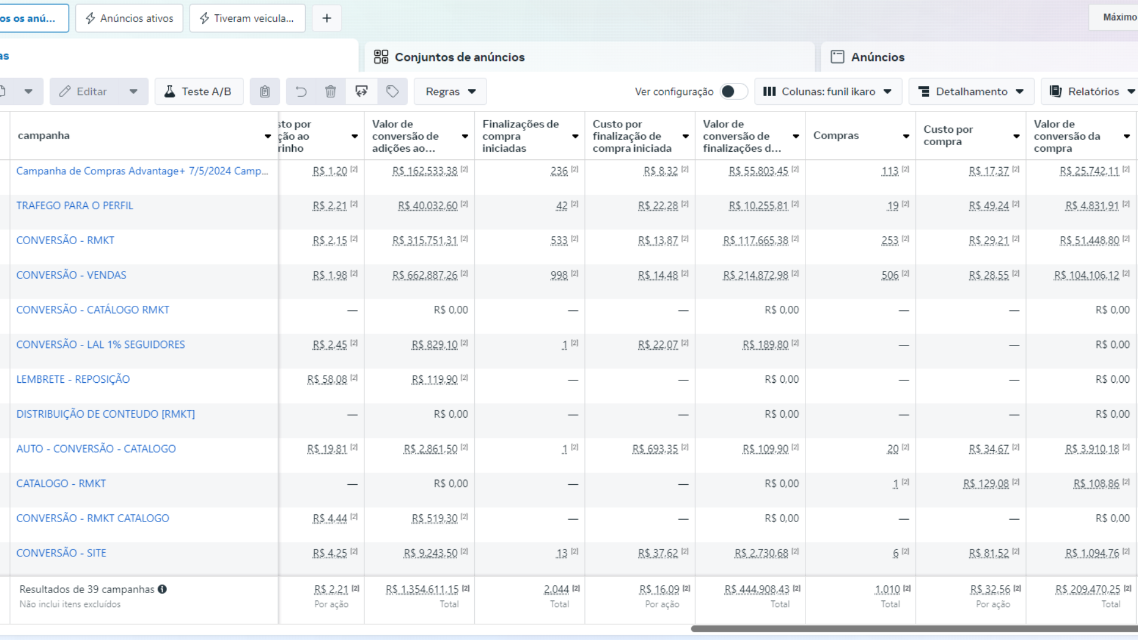Open CONVERSÃO - VENDAS campaign link

point(71,275)
